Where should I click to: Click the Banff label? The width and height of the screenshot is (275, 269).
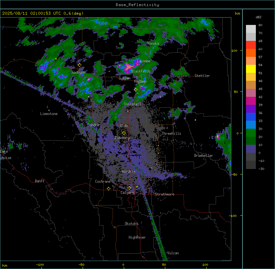(x=40, y=181)
